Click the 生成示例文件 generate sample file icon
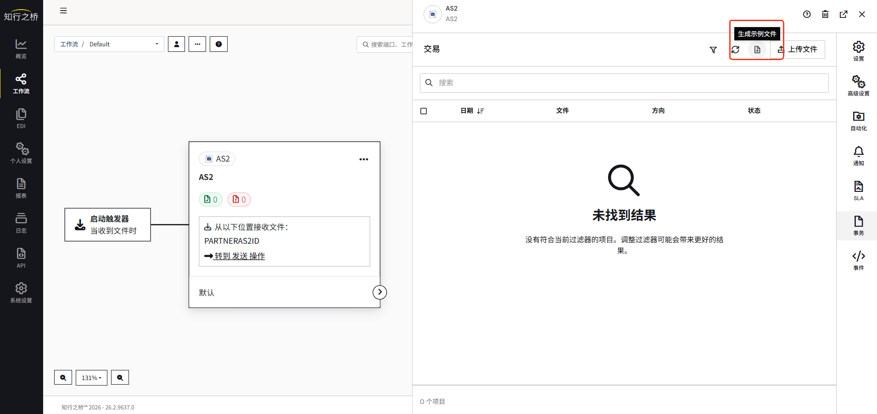The image size is (877, 414). tap(757, 50)
